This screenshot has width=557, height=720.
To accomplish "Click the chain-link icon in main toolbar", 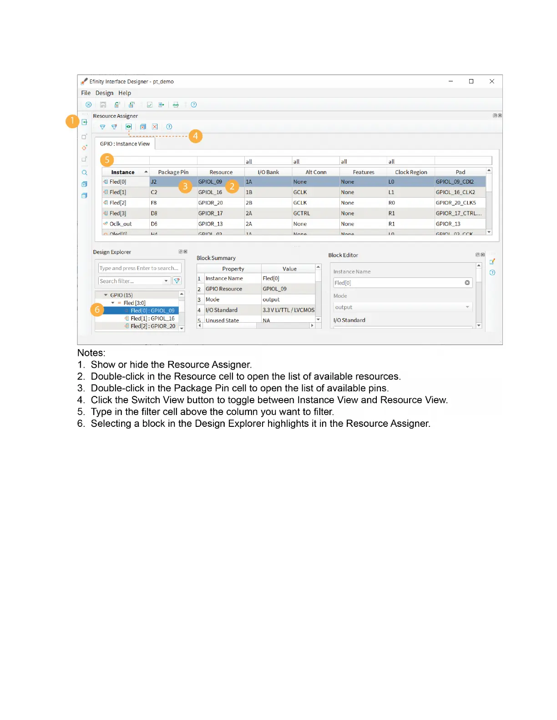I will click(176, 105).
